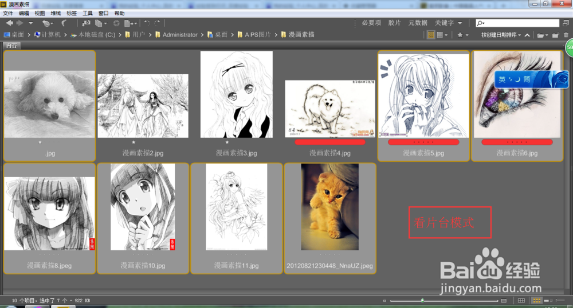Click file name text 漫画素描3.jpg
This screenshot has height=308, width=573.
click(x=237, y=153)
